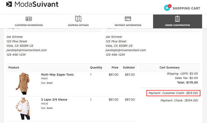Click the Quantity column header
The height and width of the screenshot is (123, 207).
[96, 67]
